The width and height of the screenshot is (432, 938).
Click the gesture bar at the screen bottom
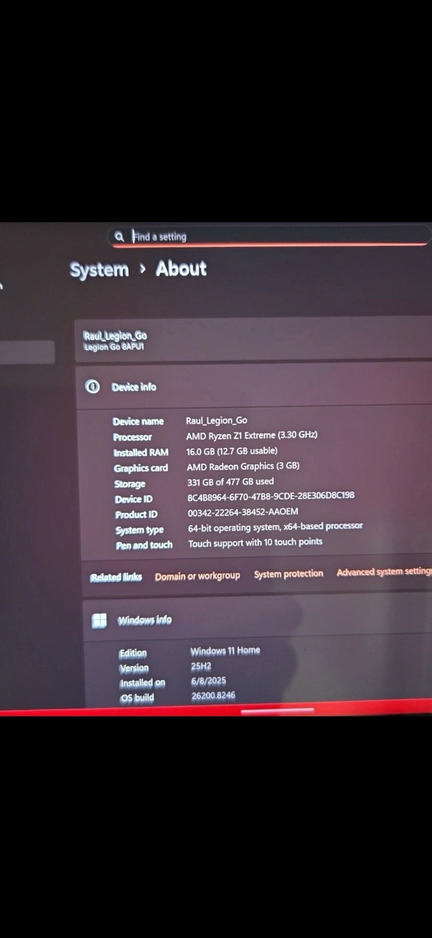tap(277, 711)
